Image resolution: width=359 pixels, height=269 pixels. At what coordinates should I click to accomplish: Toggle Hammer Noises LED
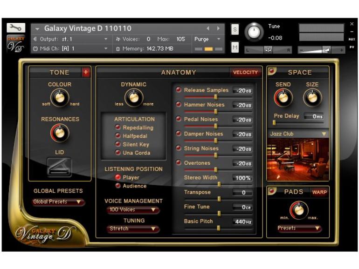pos(179,104)
